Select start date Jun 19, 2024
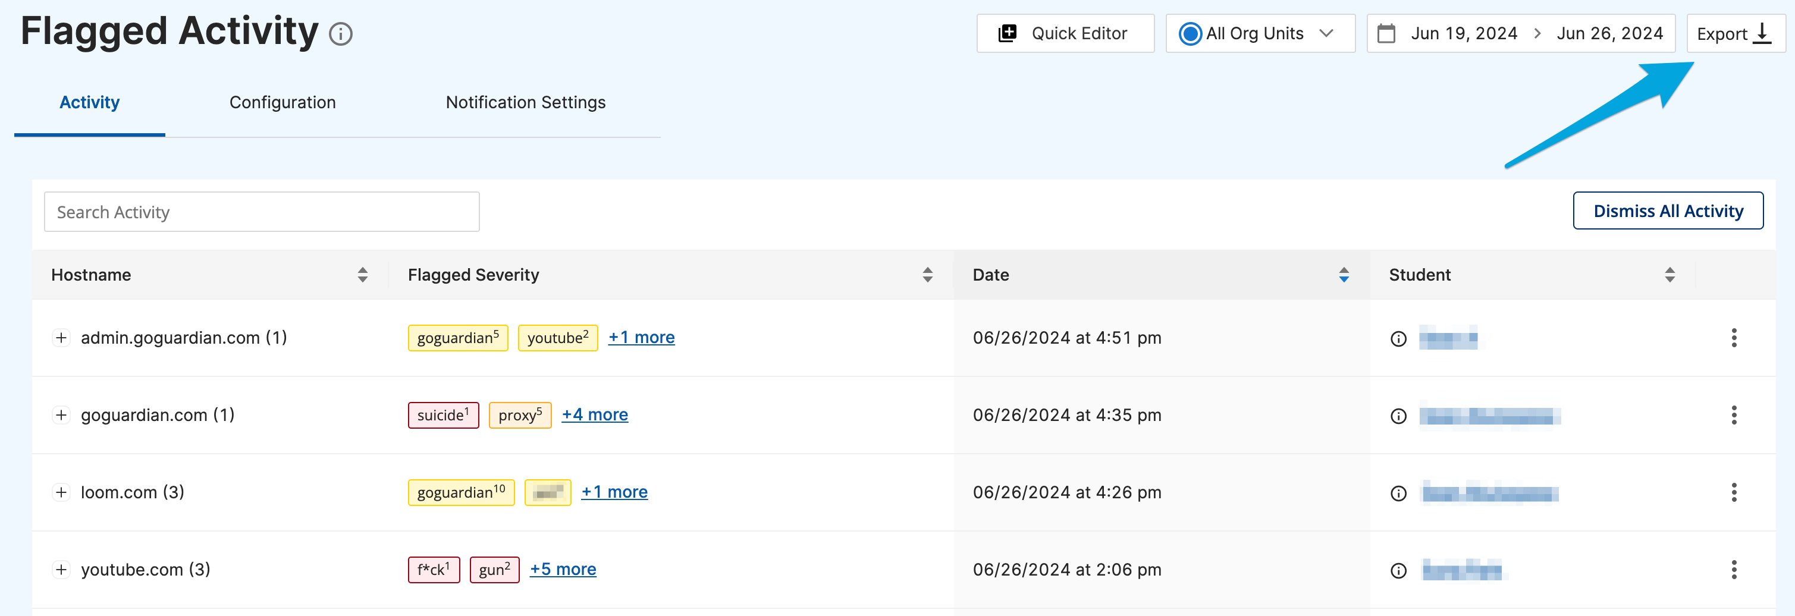1795x616 pixels. (1464, 33)
